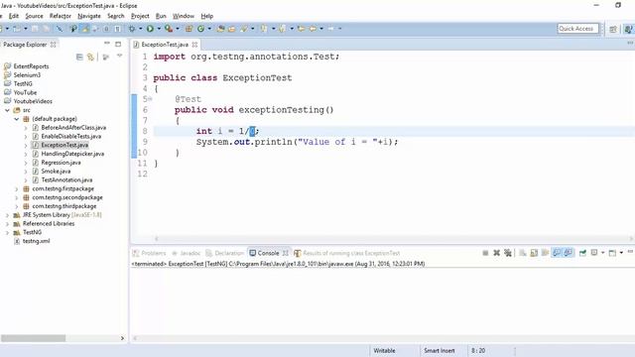Screen dimensions: 635x357
Task: Open the Refactor menu
Action: coord(61,16)
